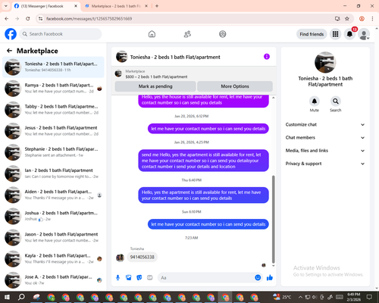Screen dimensions: 379x303
Task: Click the header avatar next to Toniesha title
Action: pos(122,57)
